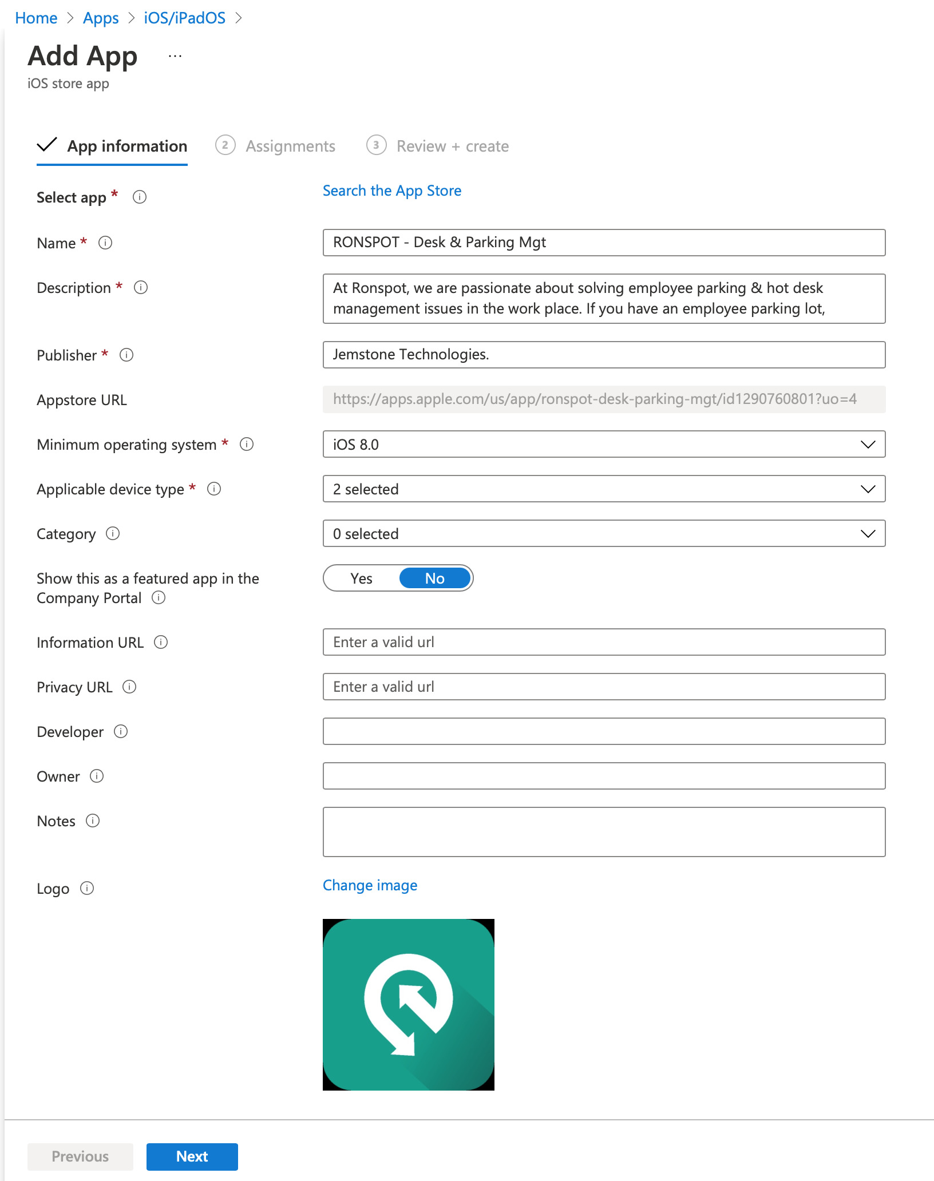Click the Appstore URL field
The image size is (934, 1181).
pyautogui.click(x=604, y=399)
